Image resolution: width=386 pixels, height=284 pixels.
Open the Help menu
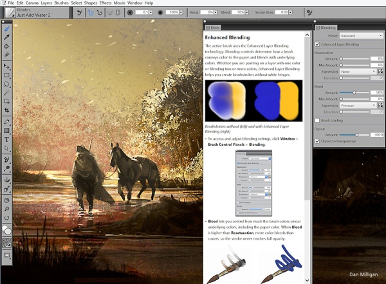click(149, 3)
